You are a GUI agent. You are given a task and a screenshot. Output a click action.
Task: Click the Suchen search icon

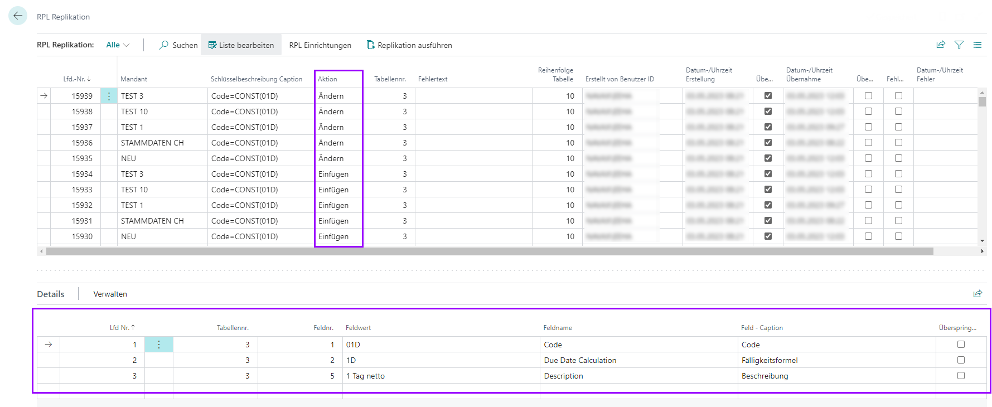pos(164,45)
